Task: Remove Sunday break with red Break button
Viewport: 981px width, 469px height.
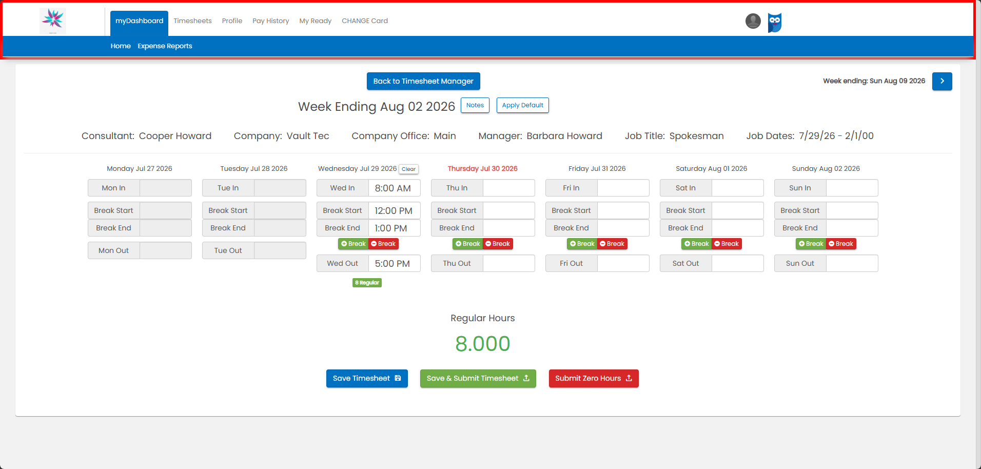Action: [841, 244]
